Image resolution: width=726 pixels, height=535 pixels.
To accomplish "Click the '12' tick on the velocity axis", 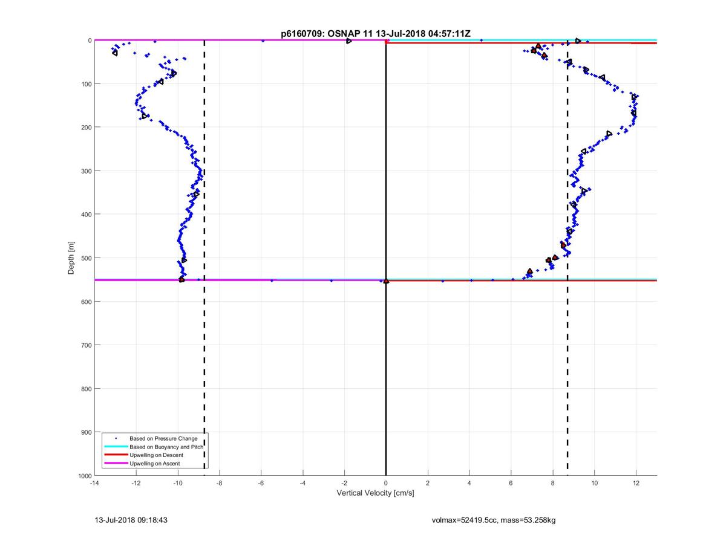I will [x=636, y=483].
